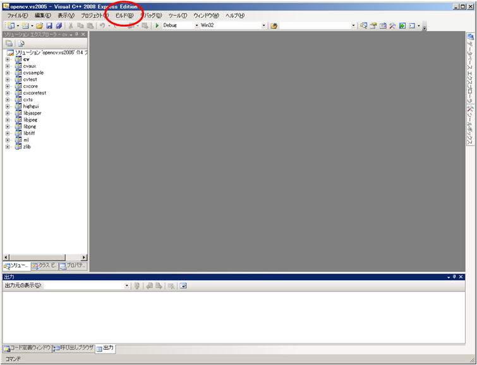Open the Find combo box dropdown arrow
This screenshot has width=477, height=365.
[353, 25]
